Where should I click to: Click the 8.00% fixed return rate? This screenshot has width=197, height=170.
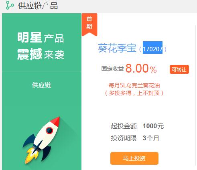pyautogui.click(x=141, y=69)
